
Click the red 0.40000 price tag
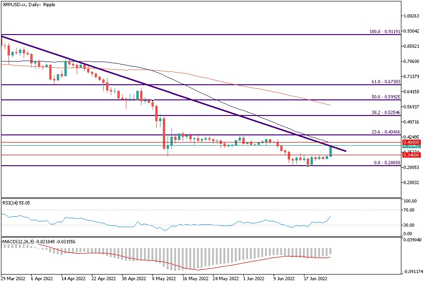409,142
